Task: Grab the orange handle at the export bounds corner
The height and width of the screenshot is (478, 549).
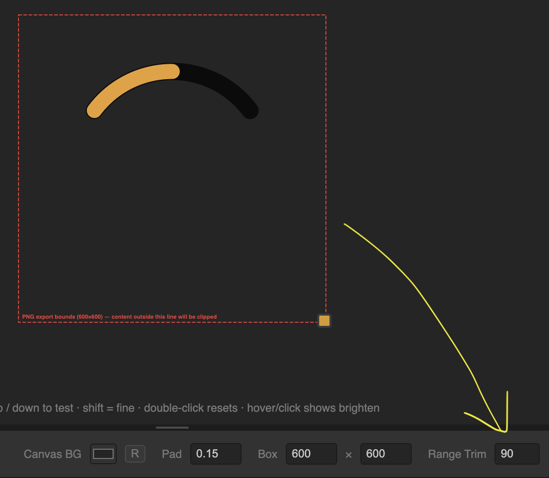Action: coord(324,321)
